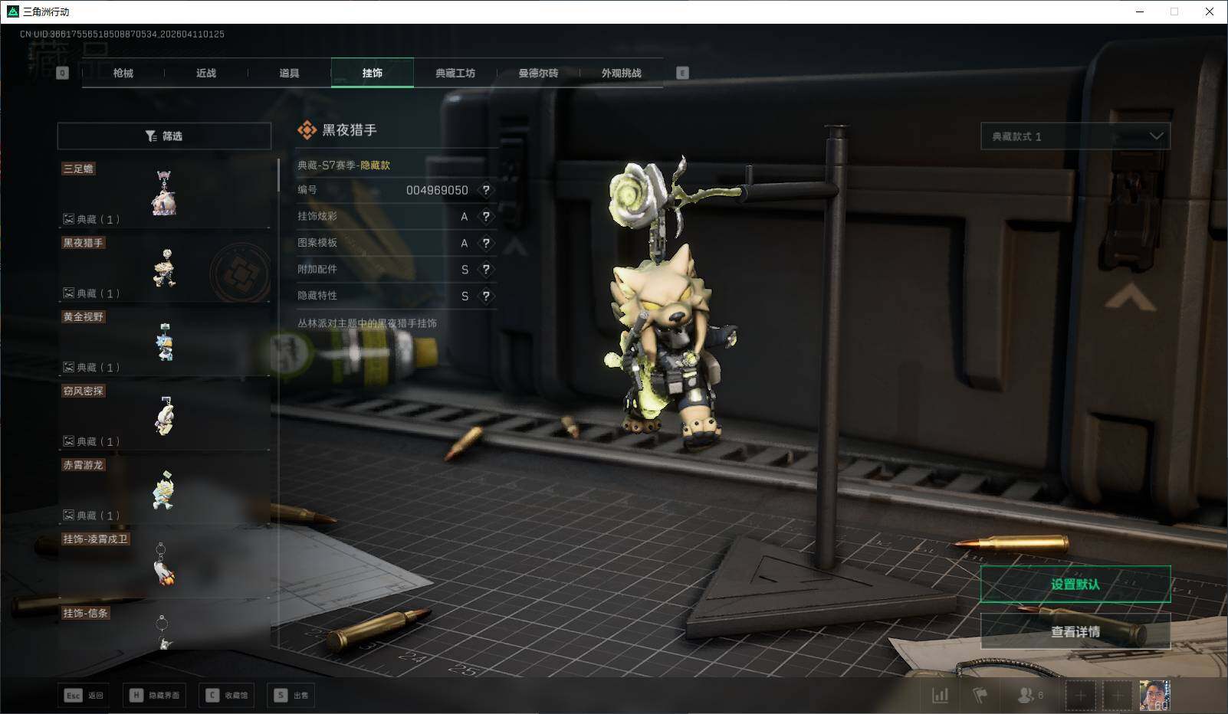Maximize the 三角洲行动 window
Image resolution: width=1228 pixels, height=714 pixels.
(x=1174, y=11)
